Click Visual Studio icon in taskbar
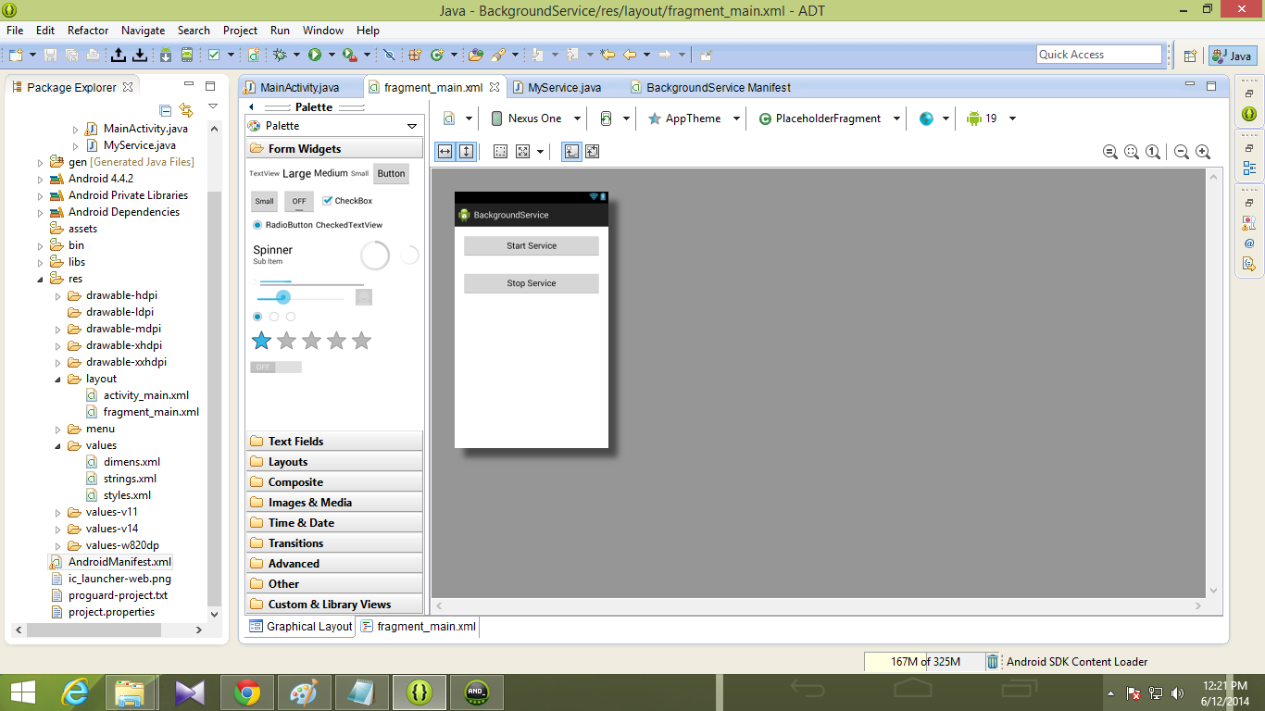The height and width of the screenshot is (711, 1265). 190,692
